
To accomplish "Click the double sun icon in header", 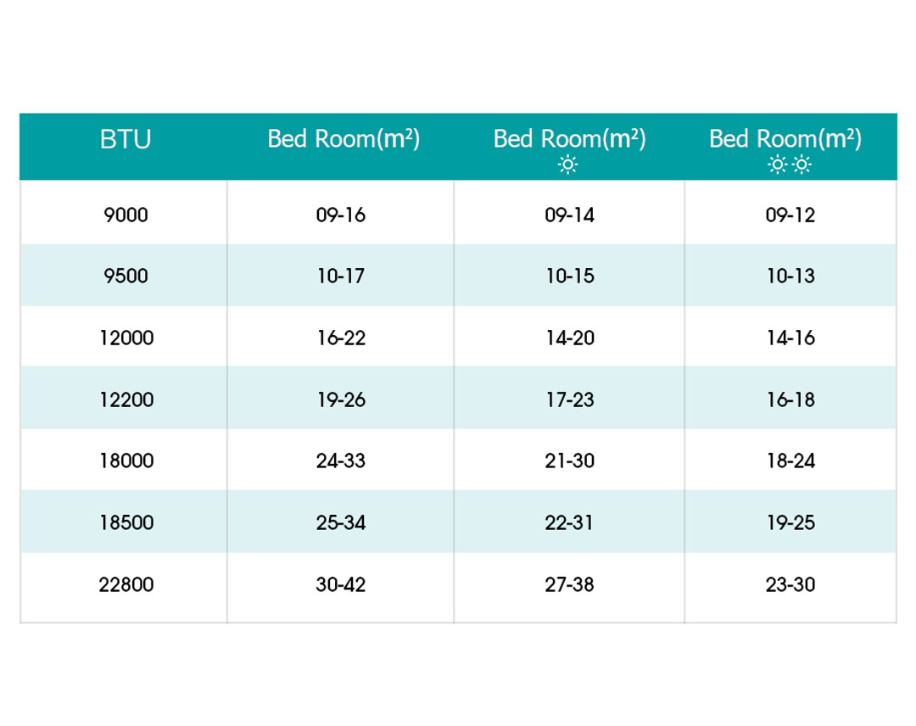I will point(790,165).
